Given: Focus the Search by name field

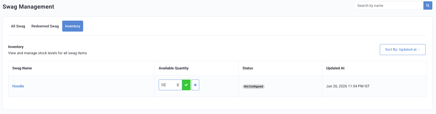Looking at the screenshot, I should click(388, 5).
